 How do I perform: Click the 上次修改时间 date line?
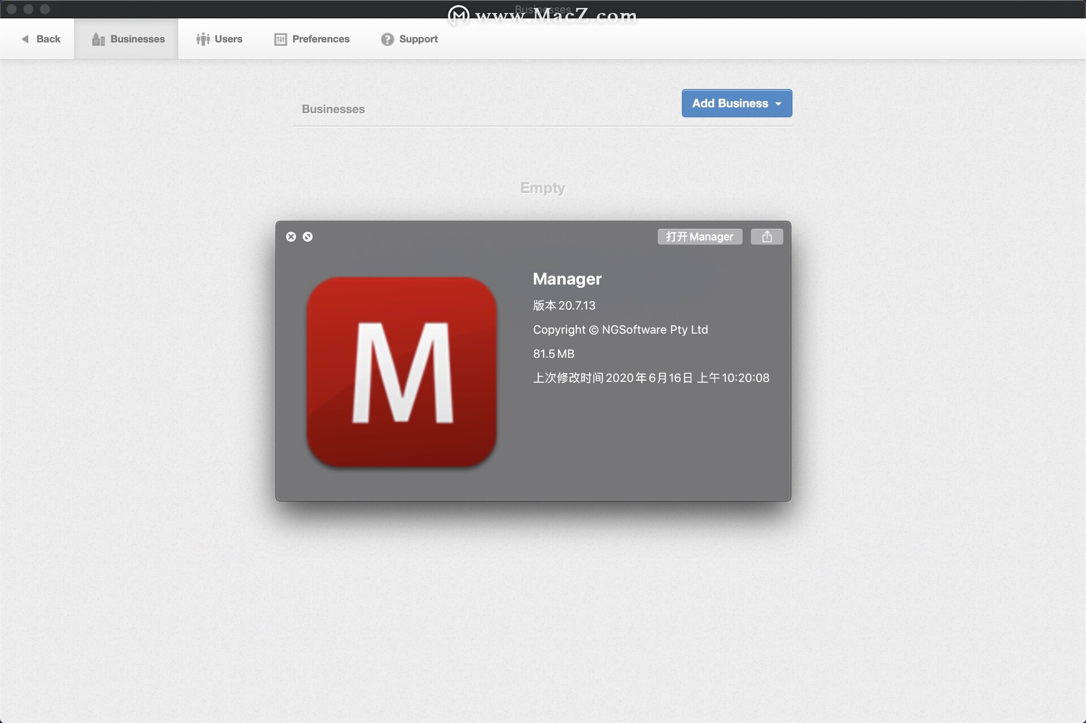[x=651, y=378]
